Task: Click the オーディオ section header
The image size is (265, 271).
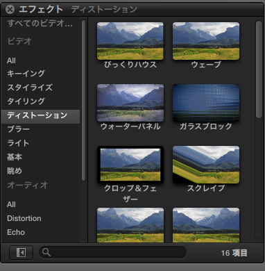Action: (27, 186)
